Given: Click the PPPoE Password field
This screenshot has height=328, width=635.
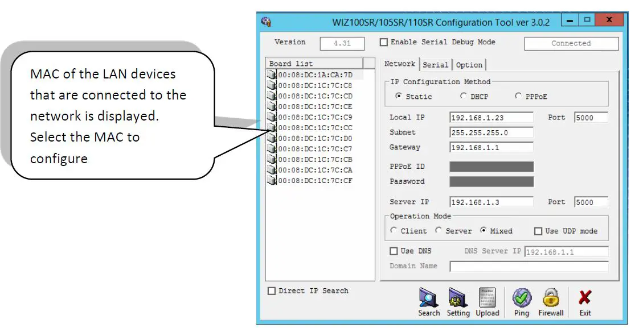Looking at the screenshot, I should click(491, 181).
